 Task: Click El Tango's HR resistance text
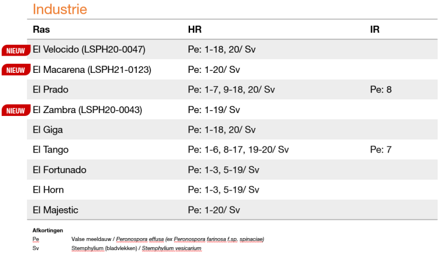pyautogui.click(x=238, y=150)
